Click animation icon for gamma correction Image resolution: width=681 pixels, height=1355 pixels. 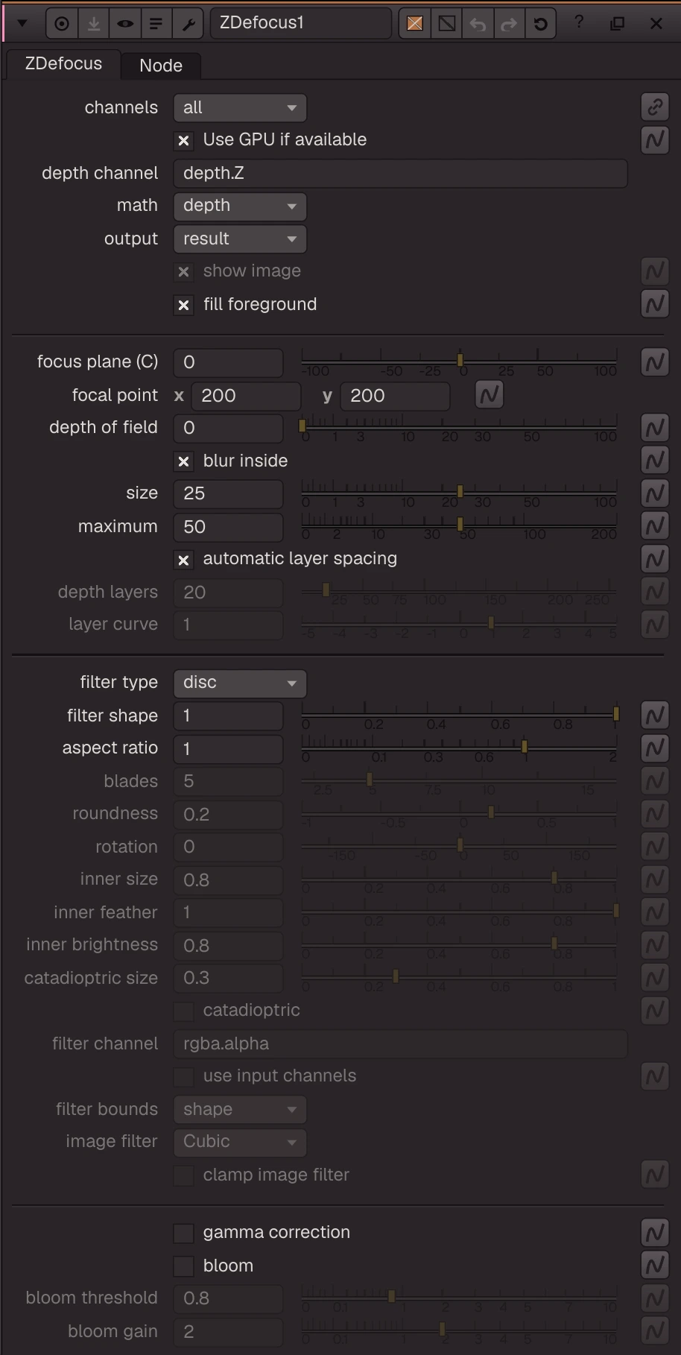[x=655, y=1233]
